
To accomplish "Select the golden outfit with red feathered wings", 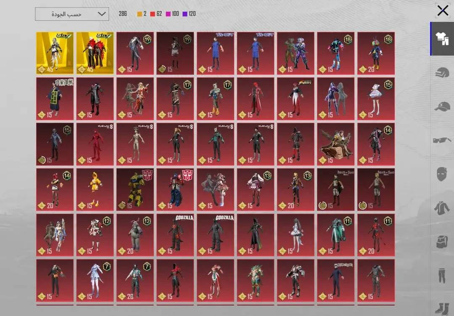I will (x=95, y=53).
